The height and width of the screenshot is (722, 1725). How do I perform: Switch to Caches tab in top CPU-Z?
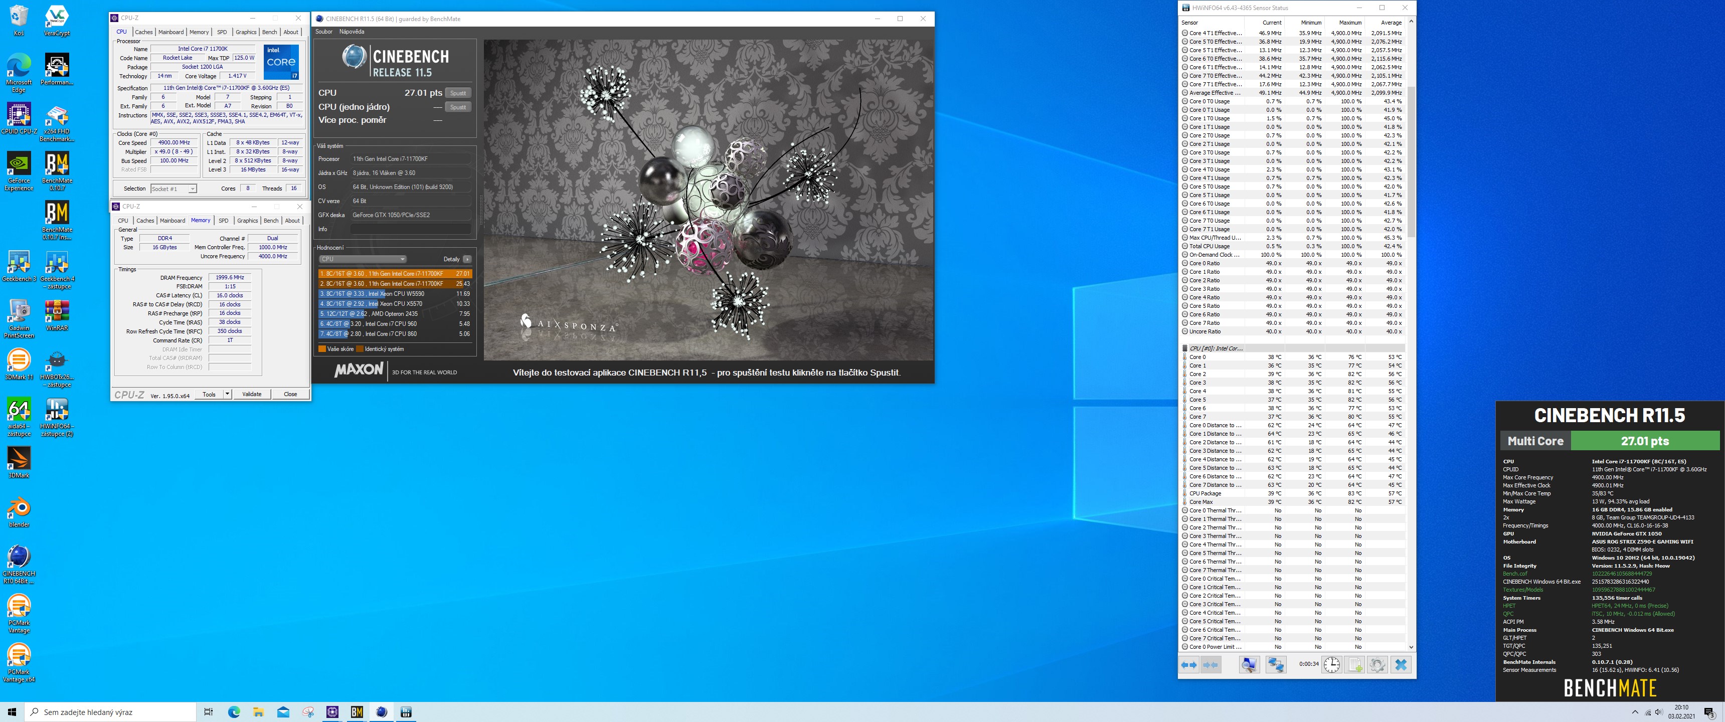(144, 32)
